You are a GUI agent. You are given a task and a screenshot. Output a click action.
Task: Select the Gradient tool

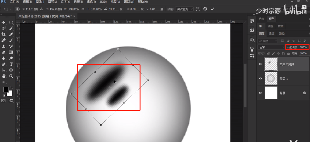point(11,52)
